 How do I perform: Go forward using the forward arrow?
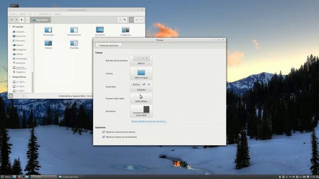16,20
